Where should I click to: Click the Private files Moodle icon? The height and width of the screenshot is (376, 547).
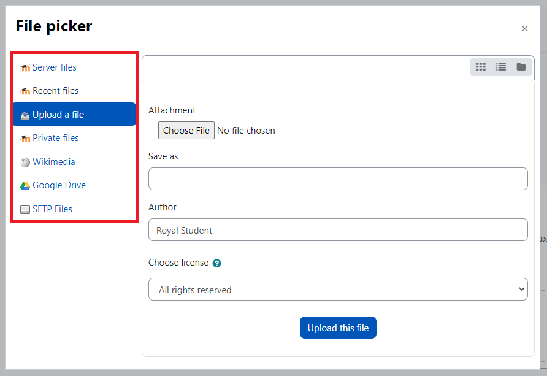click(25, 139)
